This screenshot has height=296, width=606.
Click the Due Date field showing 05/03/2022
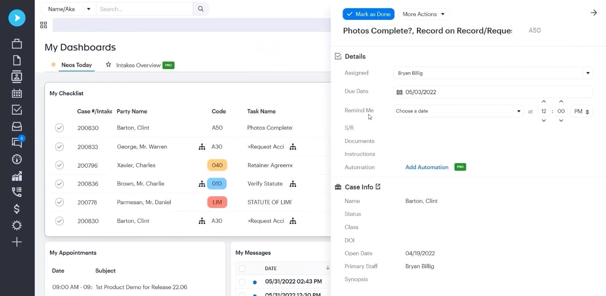coord(492,92)
